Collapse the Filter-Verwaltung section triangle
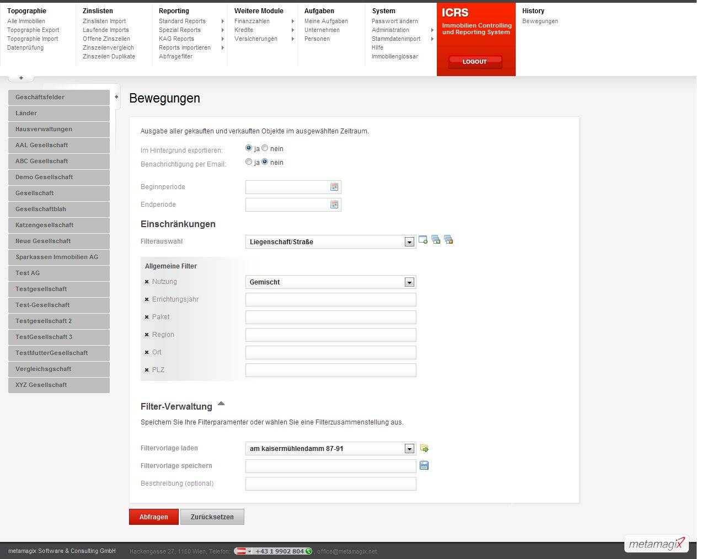 (x=221, y=404)
